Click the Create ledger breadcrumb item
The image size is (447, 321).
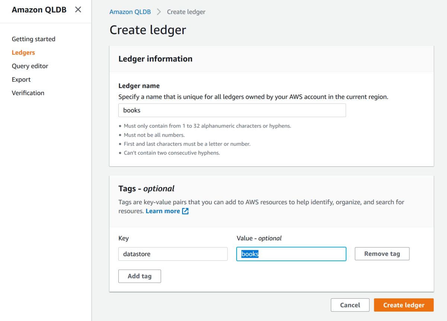click(186, 12)
